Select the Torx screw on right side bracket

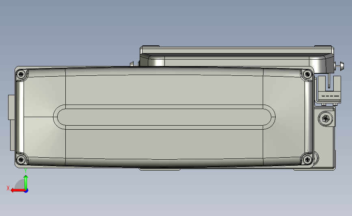(325, 118)
